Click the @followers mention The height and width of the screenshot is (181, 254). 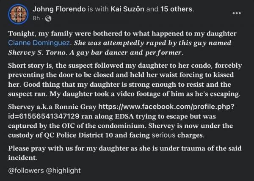25,171
